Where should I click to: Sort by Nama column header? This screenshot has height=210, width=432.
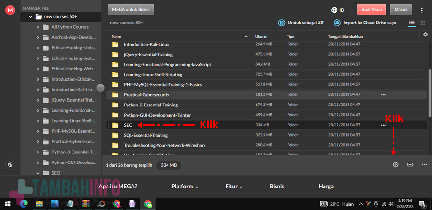(x=117, y=36)
